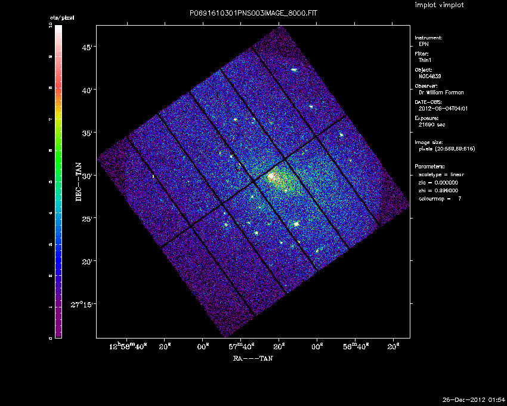The height and width of the screenshot is (406, 507).
Task: Select the 'zhi = 0.999000' parameter
Action: 438,190
